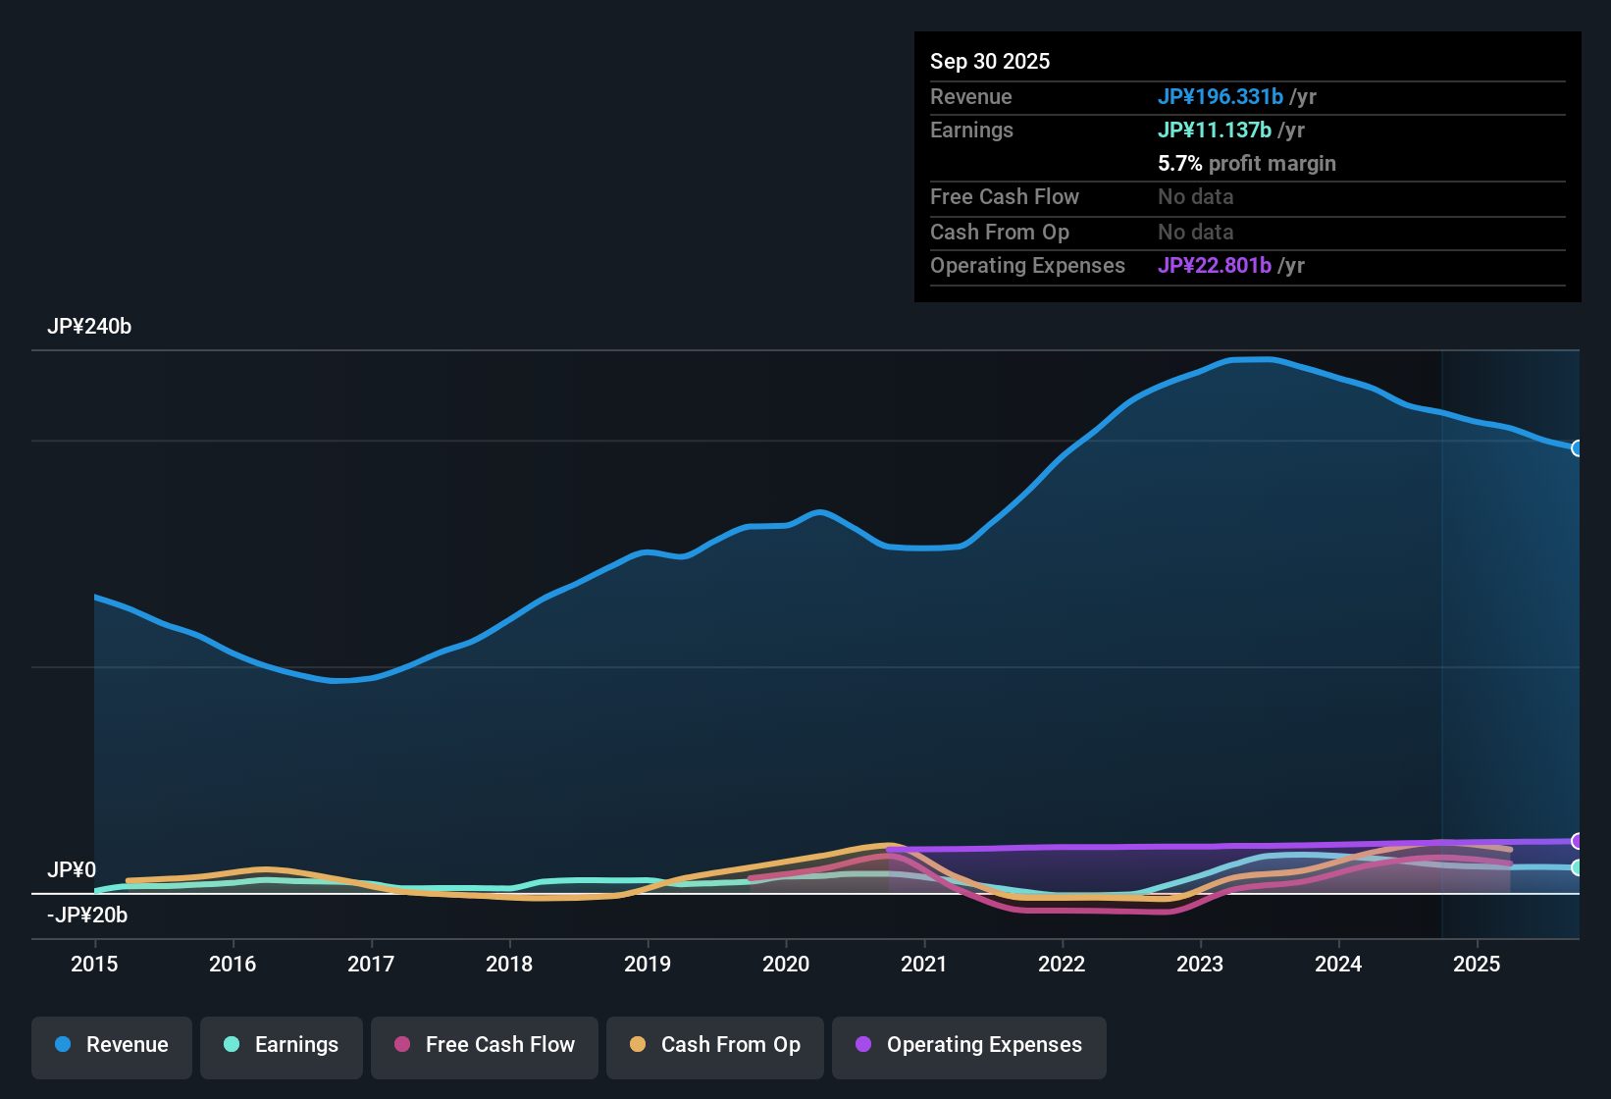Screen dimensions: 1611x1099
Task: Select the pink Free Cash Flow legend dot
Action: [401, 1046]
